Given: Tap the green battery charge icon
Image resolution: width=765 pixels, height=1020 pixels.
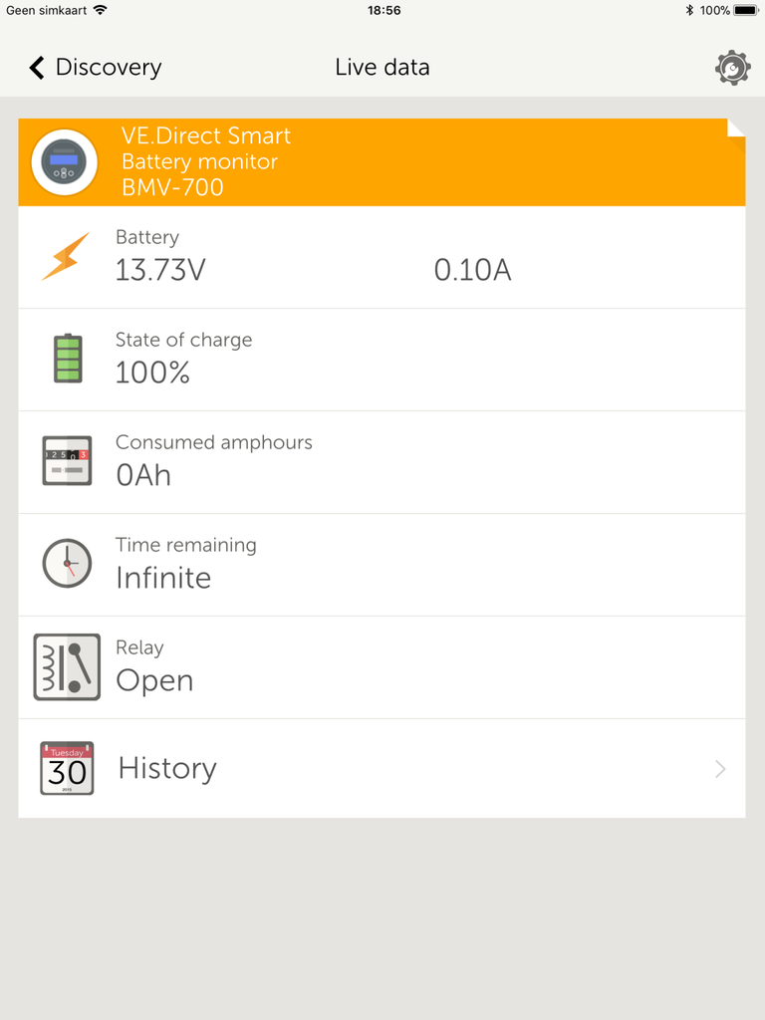Looking at the screenshot, I should (68, 358).
